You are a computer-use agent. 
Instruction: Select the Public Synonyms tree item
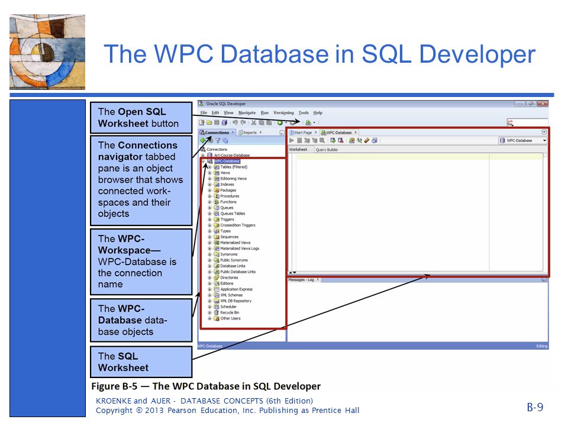(x=234, y=260)
